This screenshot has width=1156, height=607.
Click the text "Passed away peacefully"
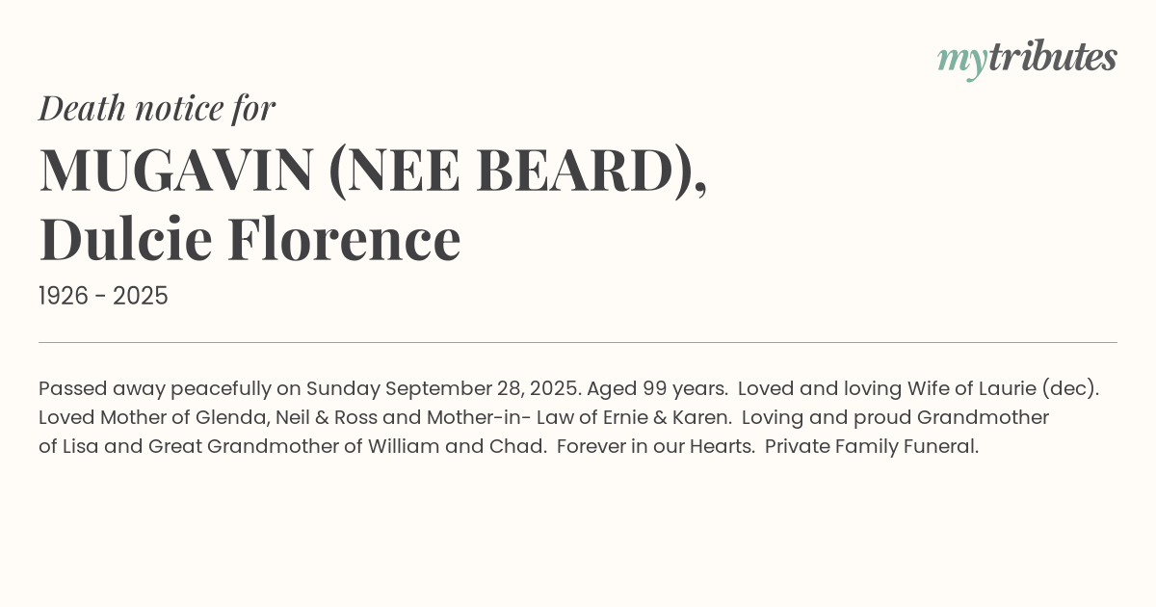pyautogui.click(x=154, y=389)
